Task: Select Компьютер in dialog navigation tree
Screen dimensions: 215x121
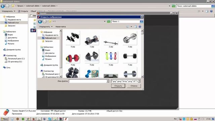Action: pos(48,71)
